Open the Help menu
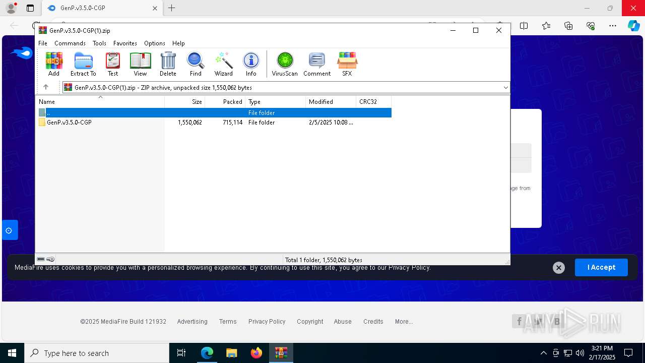645x363 pixels. (178, 43)
